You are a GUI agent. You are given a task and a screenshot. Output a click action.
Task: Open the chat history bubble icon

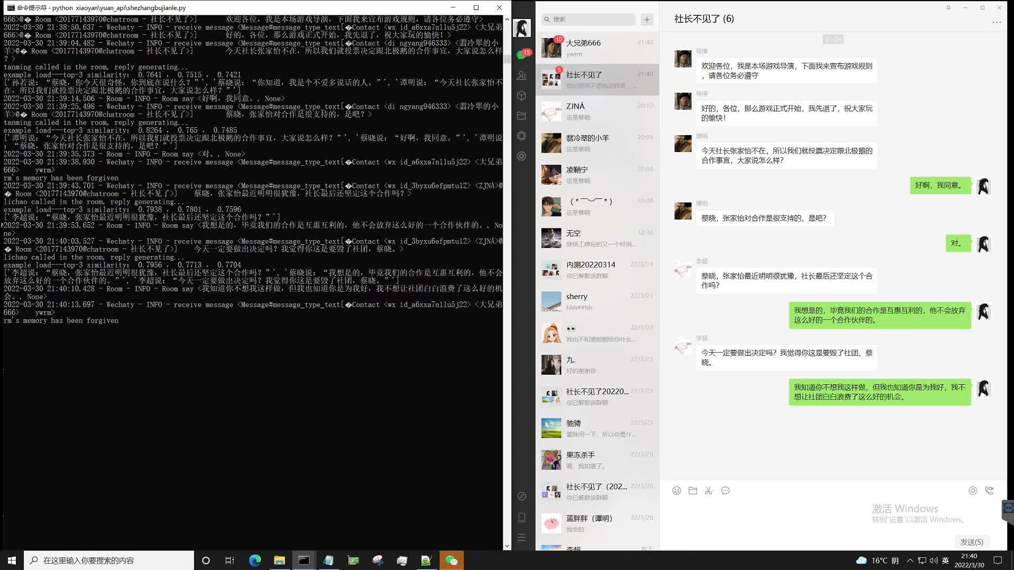pyautogui.click(x=726, y=491)
